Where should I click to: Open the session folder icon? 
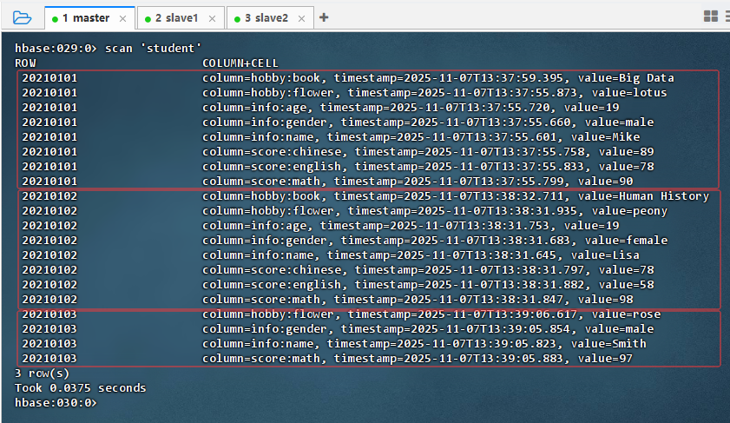[x=22, y=17]
